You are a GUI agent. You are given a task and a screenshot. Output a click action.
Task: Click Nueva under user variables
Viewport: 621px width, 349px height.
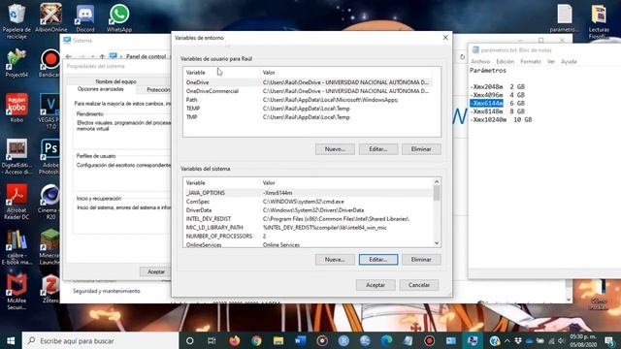[335, 149]
